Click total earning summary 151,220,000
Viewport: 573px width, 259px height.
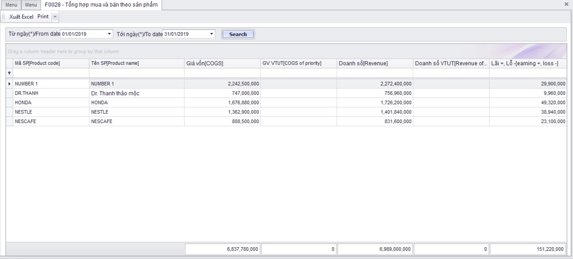point(528,249)
